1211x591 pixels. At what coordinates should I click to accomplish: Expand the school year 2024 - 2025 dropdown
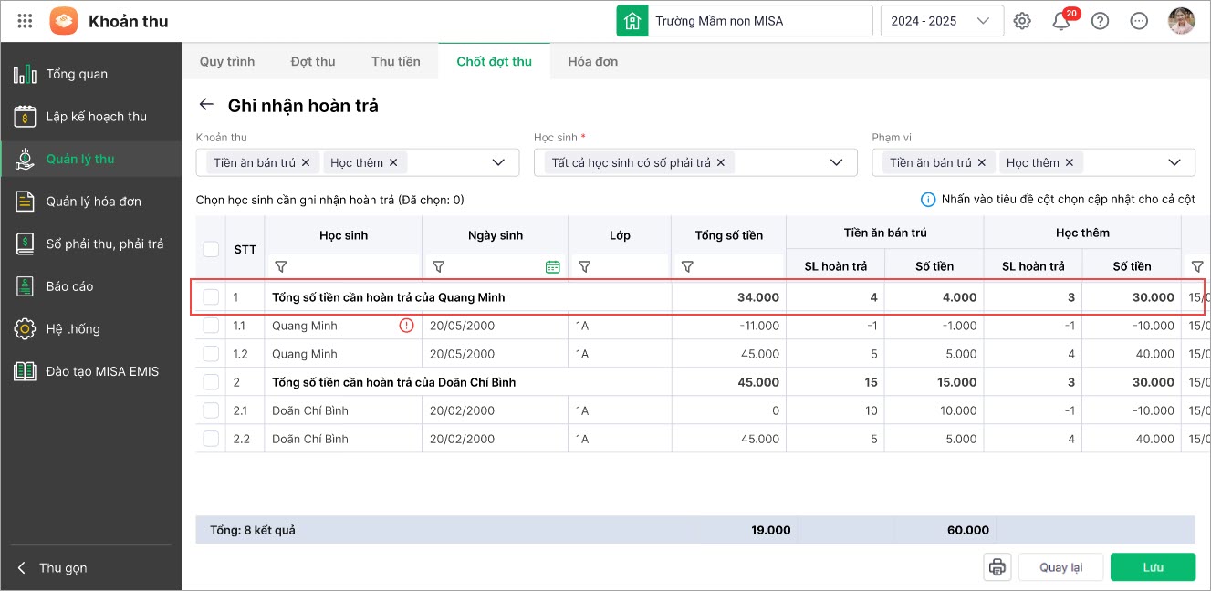click(x=983, y=21)
